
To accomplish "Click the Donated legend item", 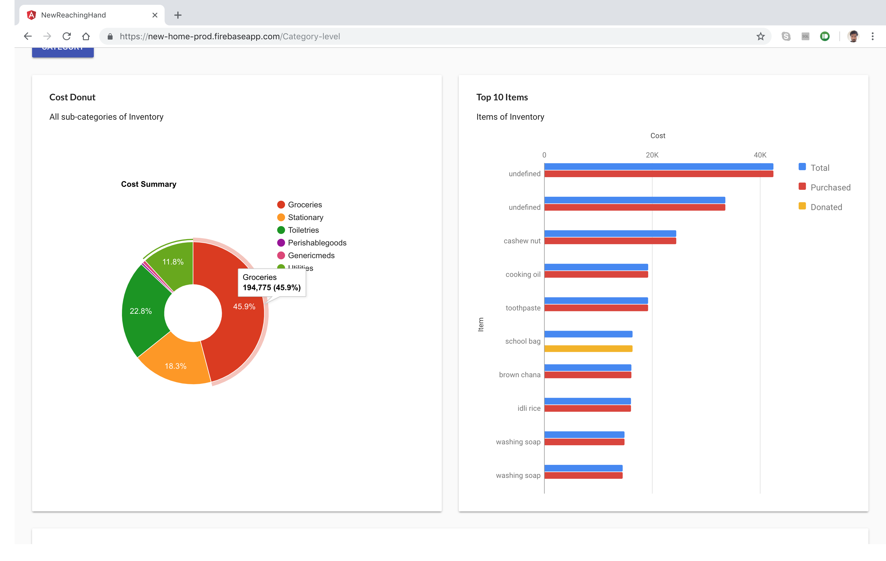I will [x=826, y=207].
